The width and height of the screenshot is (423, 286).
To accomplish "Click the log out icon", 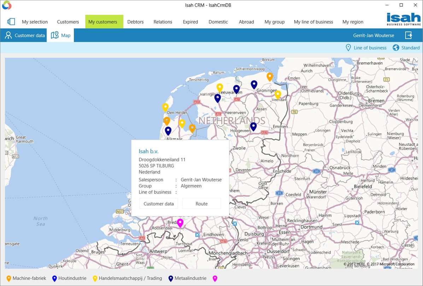I will (x=409, y=35).
